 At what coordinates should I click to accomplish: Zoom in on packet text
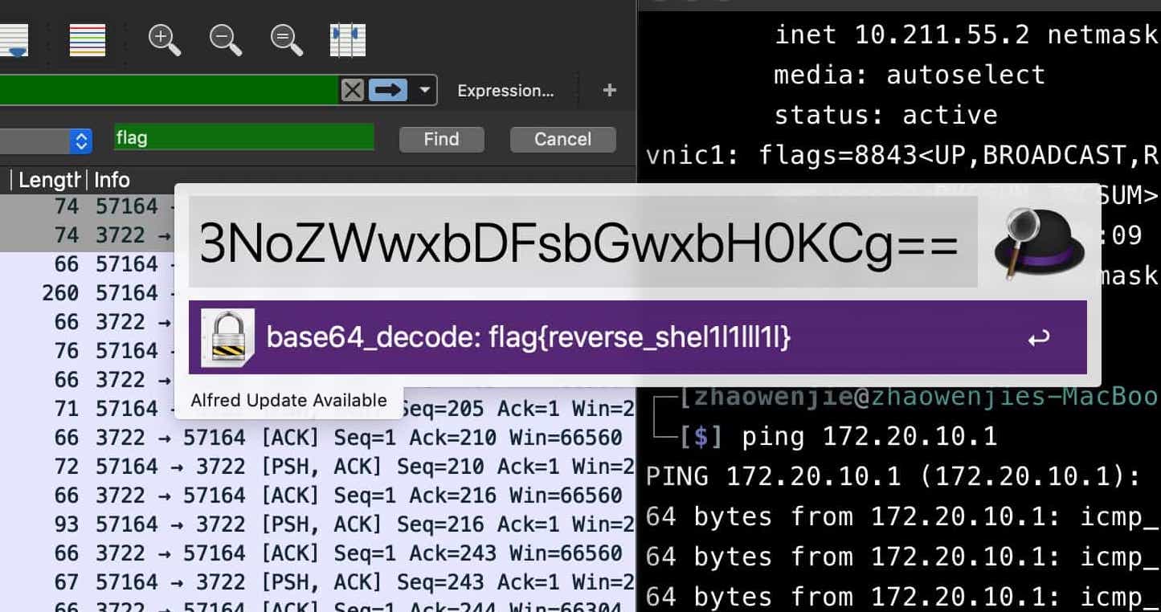165,40
